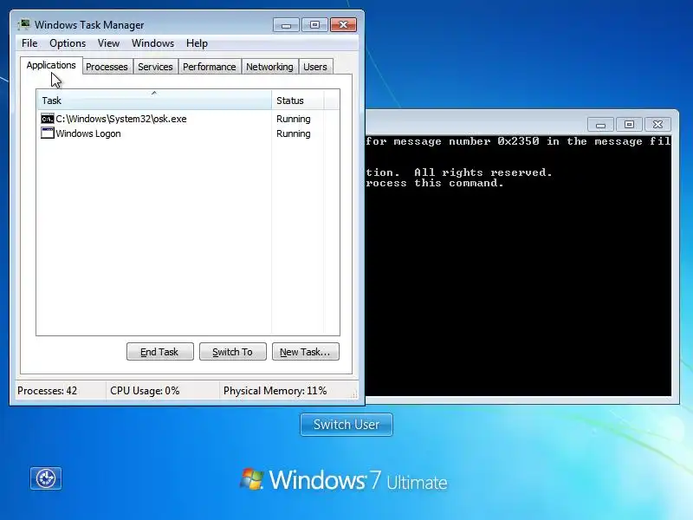This screenshot has width=693, height=520.
Task: Switch to the Networking tab
Action: coord(269,67)
